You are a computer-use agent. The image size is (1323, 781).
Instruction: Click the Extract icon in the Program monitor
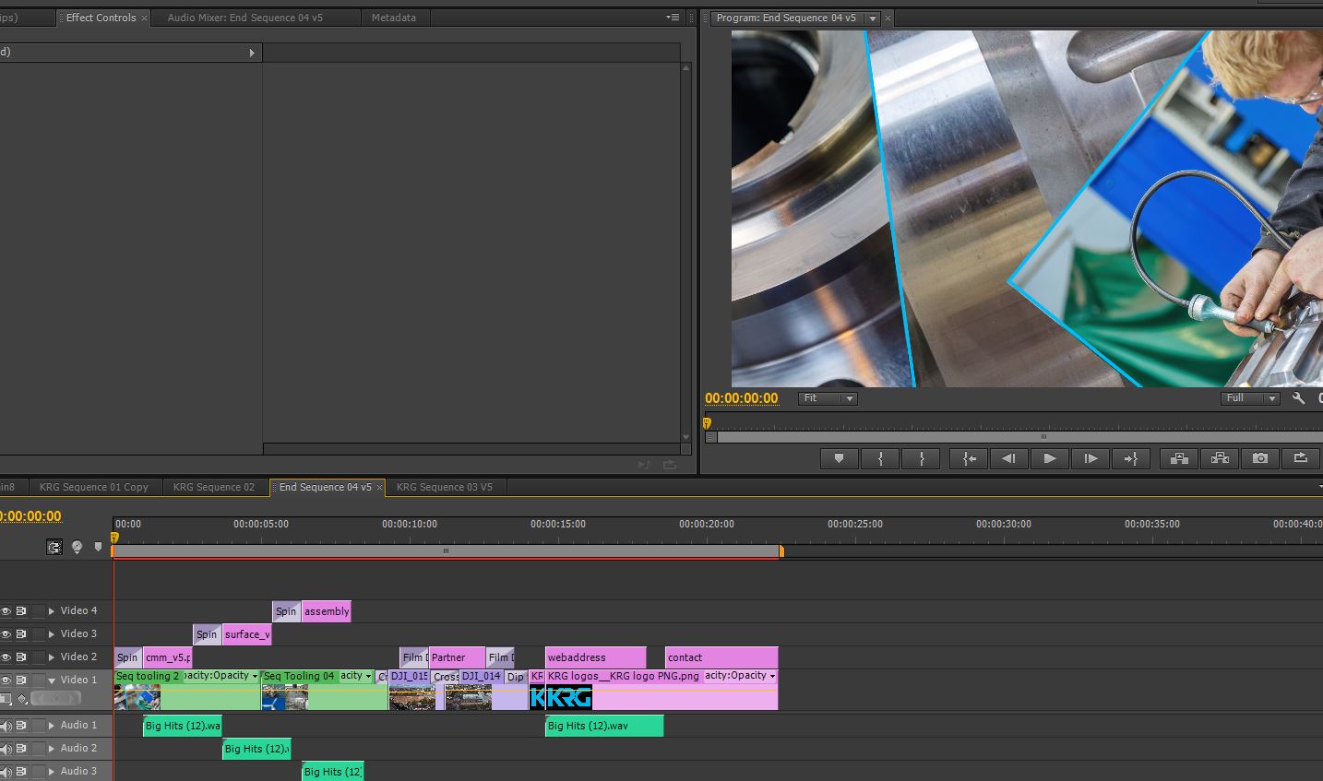(x=1220, y=458)
